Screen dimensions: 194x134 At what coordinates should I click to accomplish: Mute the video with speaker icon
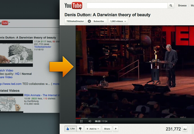(90, 121)
